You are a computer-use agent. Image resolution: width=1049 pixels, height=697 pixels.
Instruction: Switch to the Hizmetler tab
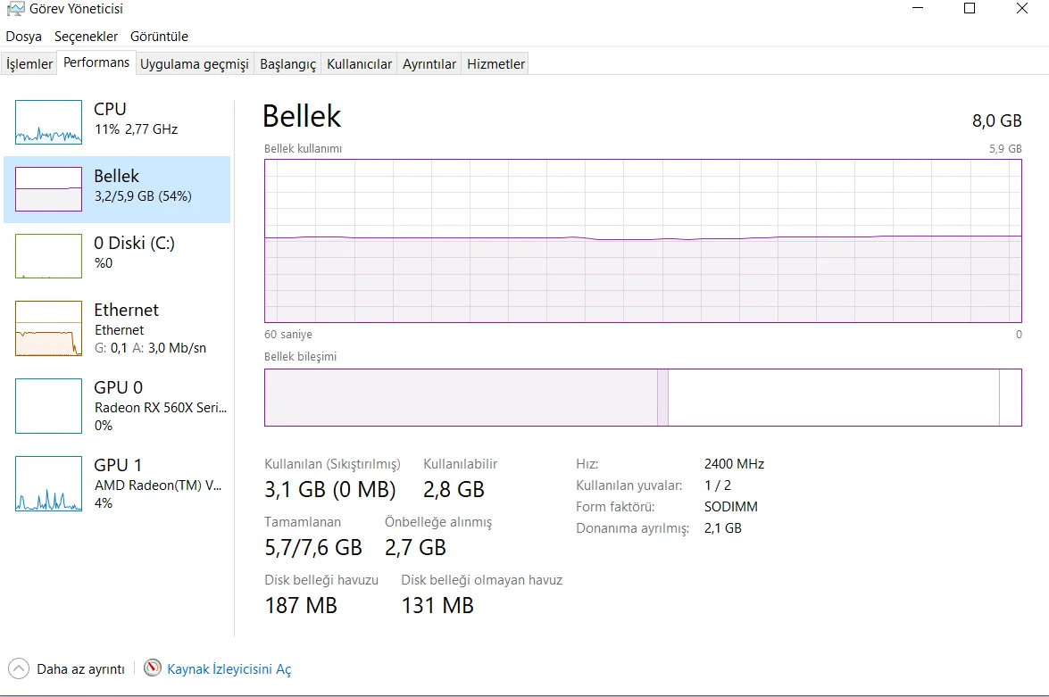(495, 64)
